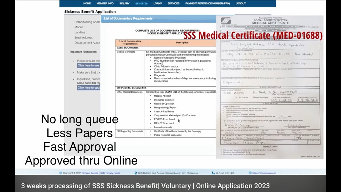
Task: Go to Payment Reference Number (PRN)
Action: [208, 3]
